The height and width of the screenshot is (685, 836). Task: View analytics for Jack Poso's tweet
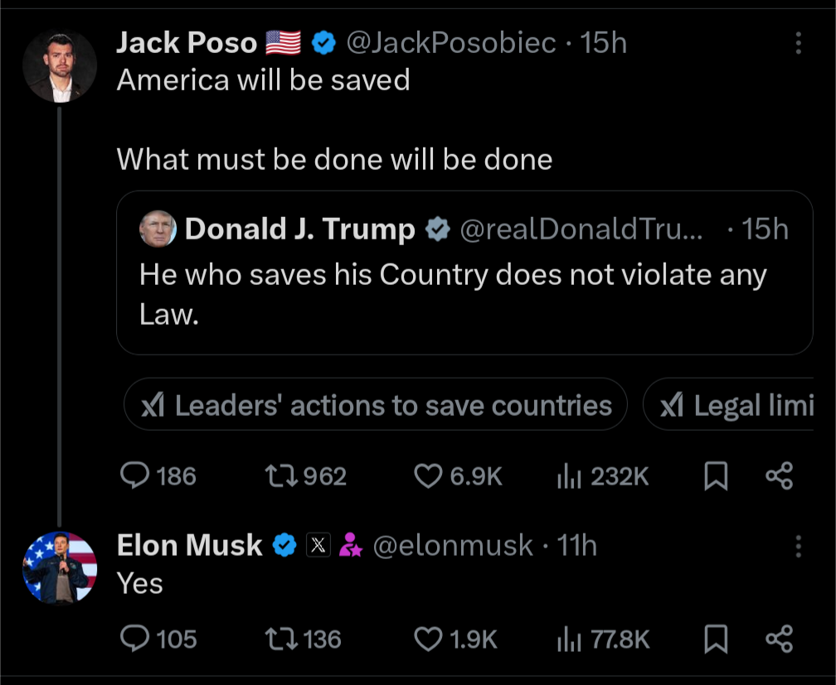[571, 475]
